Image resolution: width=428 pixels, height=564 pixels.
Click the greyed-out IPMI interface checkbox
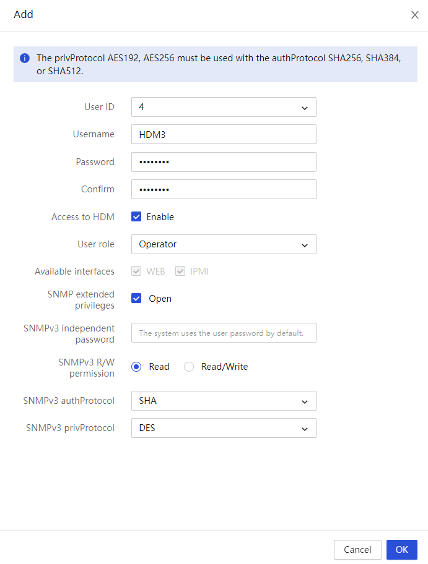click(180, 271)
